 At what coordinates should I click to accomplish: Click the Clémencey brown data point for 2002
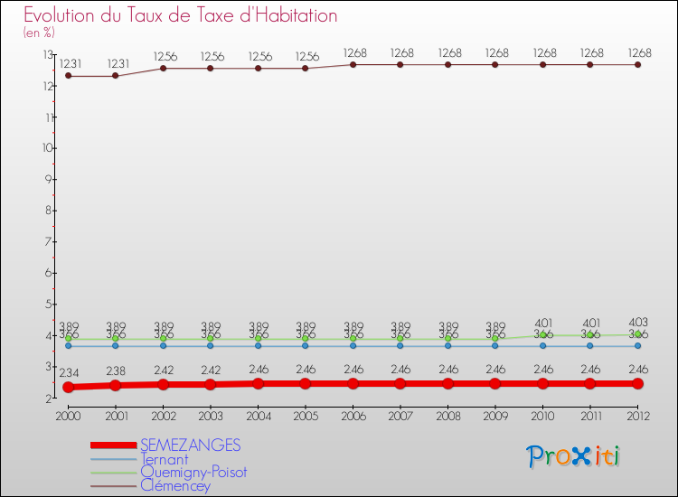pos(163,69)
